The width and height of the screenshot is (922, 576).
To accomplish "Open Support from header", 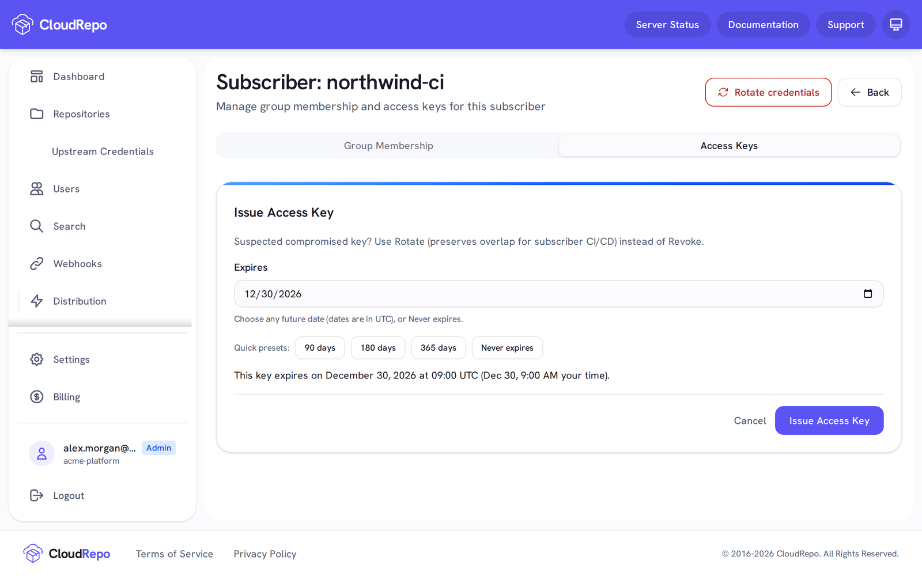I will pyautogui.click(x=845, y=25).
